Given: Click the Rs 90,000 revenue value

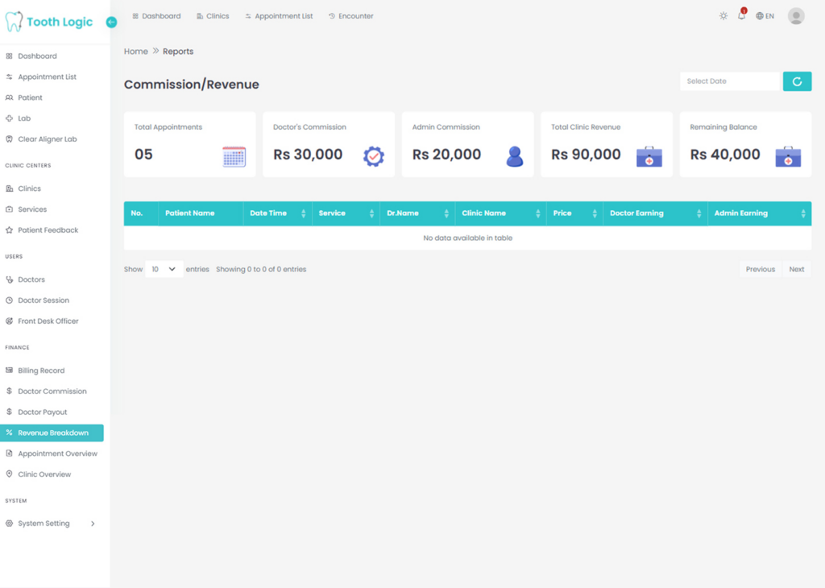Looking at the screenshot, I should (587, 155).
